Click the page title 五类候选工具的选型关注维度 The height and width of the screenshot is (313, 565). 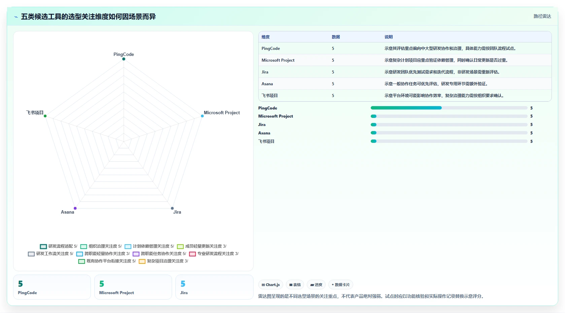click(x=88, y=17)
